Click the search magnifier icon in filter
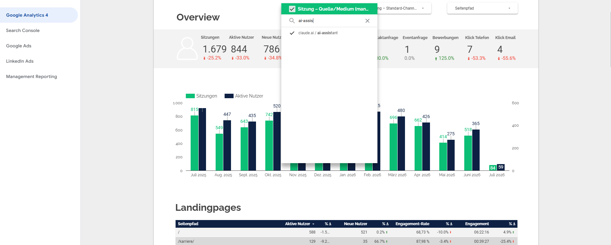This screenshot has height=245, width=611. click(x=292, y=21)
